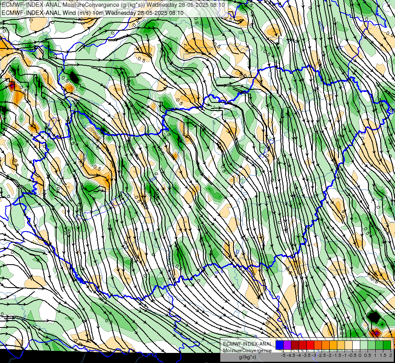The height and width of the screenshot is (363, 395).
Task: Click the purple legend swatch
Action: point(287,345)
